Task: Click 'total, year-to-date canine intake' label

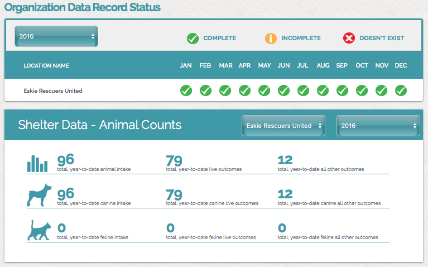Action: pos(94,203)
